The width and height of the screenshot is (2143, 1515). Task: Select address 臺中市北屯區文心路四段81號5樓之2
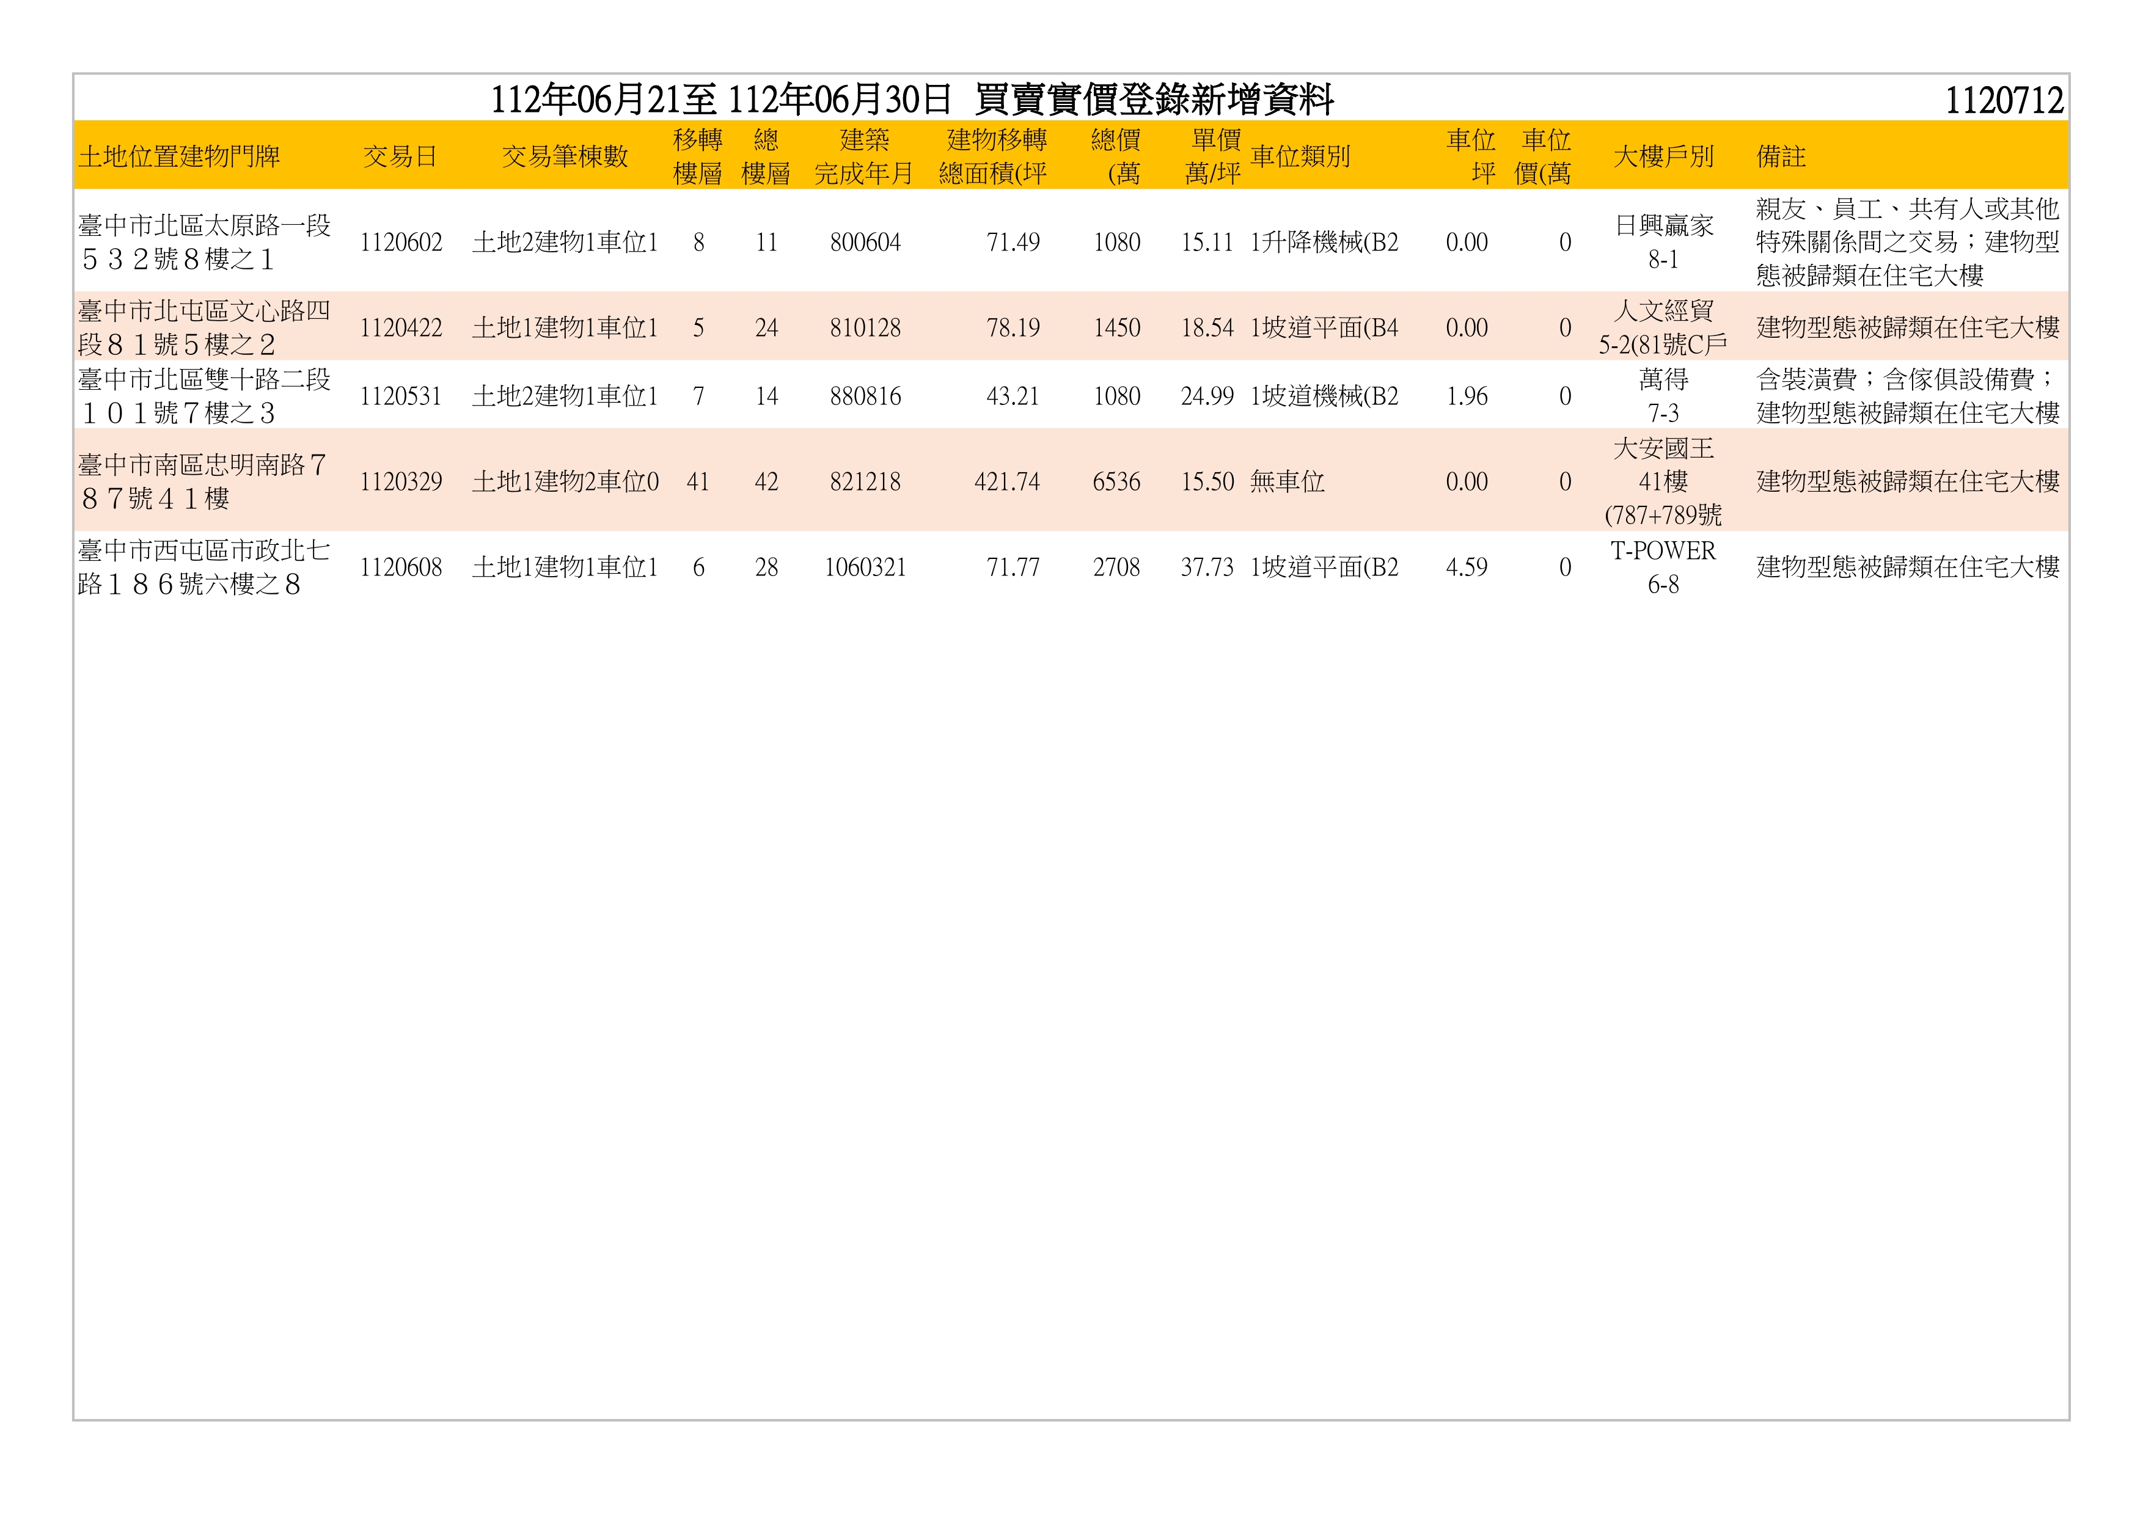[x=205, y=327]
